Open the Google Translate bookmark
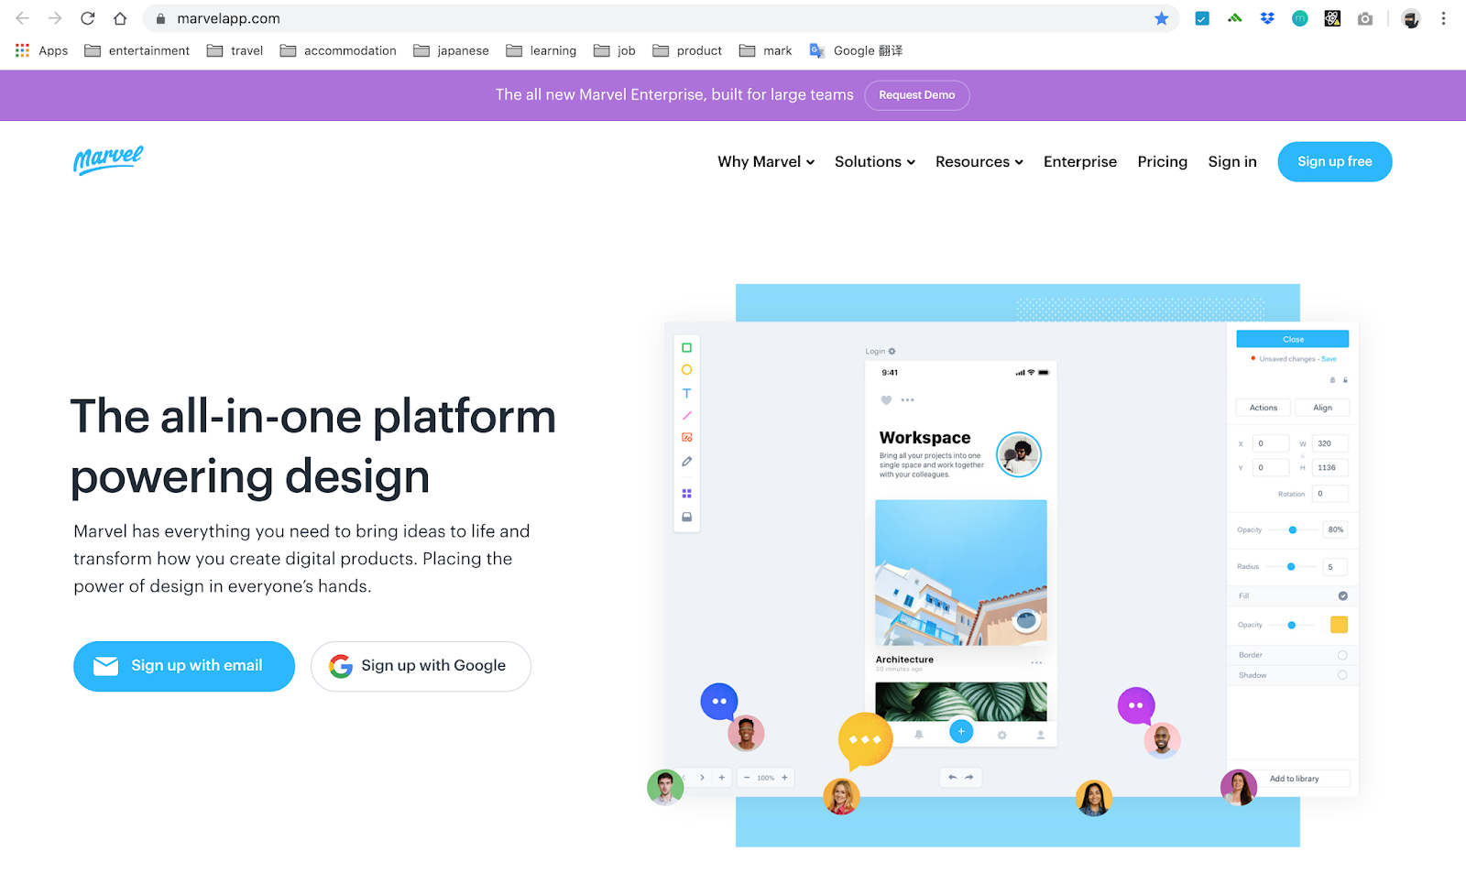This screenshot has height=873, width=1466. tap(856, 50)
